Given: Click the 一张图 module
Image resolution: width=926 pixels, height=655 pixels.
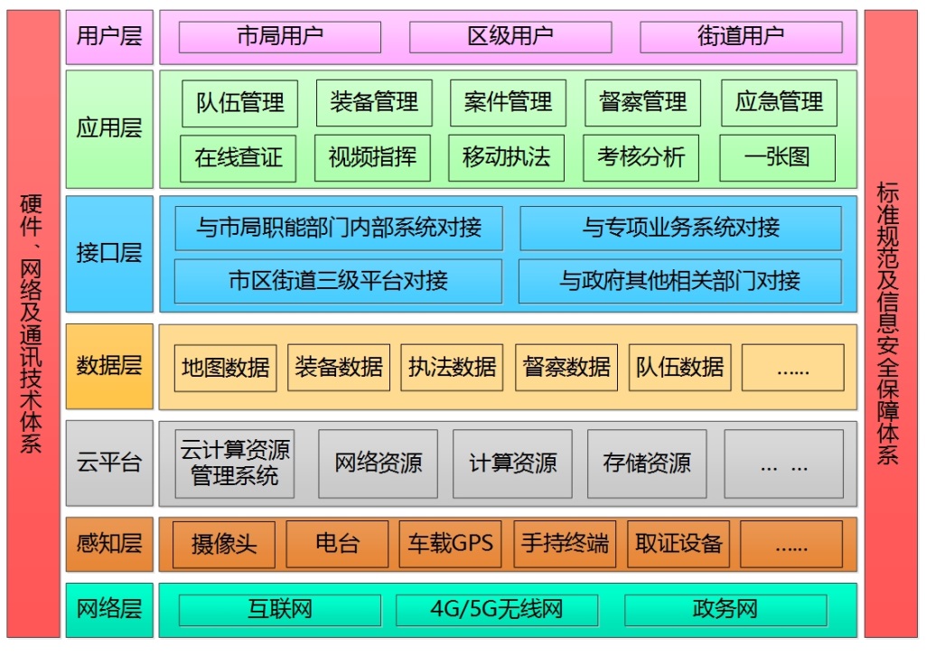Looking at the screenshot, I should 778,156.
